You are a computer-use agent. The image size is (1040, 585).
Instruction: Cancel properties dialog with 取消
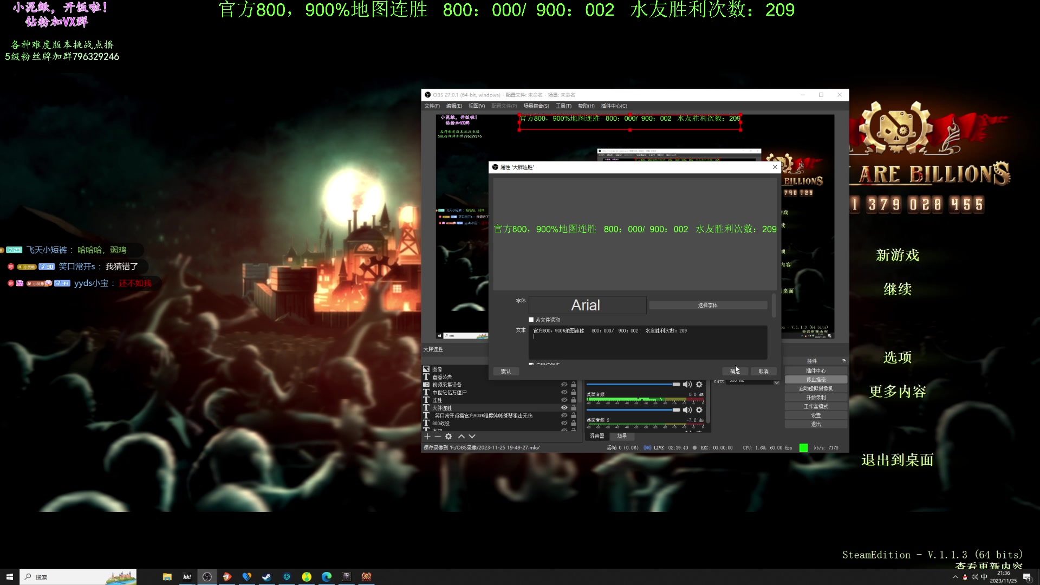(764, 372)
